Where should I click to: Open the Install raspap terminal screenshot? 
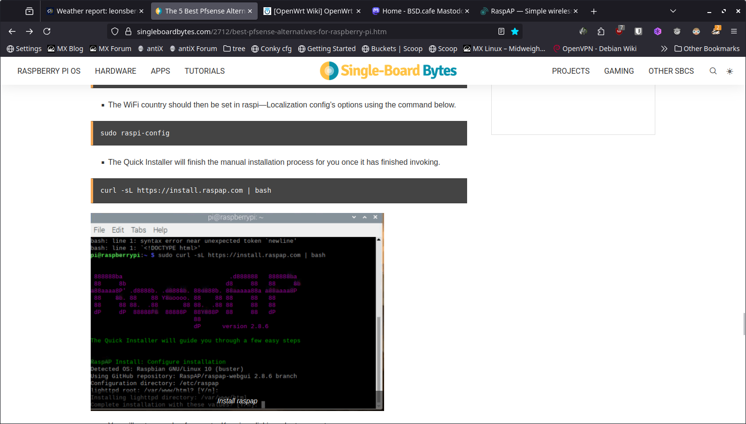237,312
